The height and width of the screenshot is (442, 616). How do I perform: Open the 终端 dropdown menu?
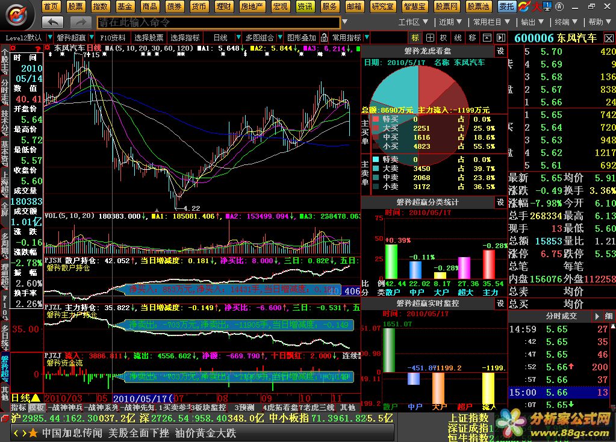tap(566, 22)
